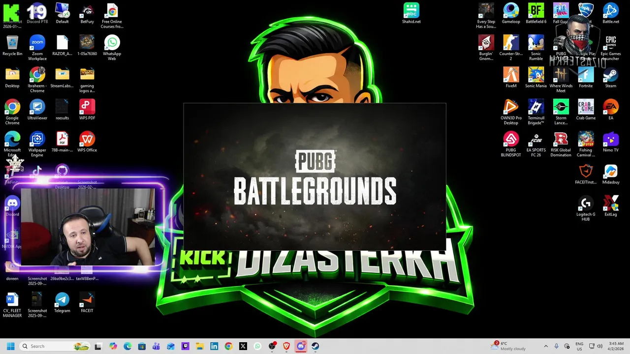The height and width of the screenshot is (354, 630).
Task: Launch Fishing Carnival desktop shortcut
Action: 586,145
